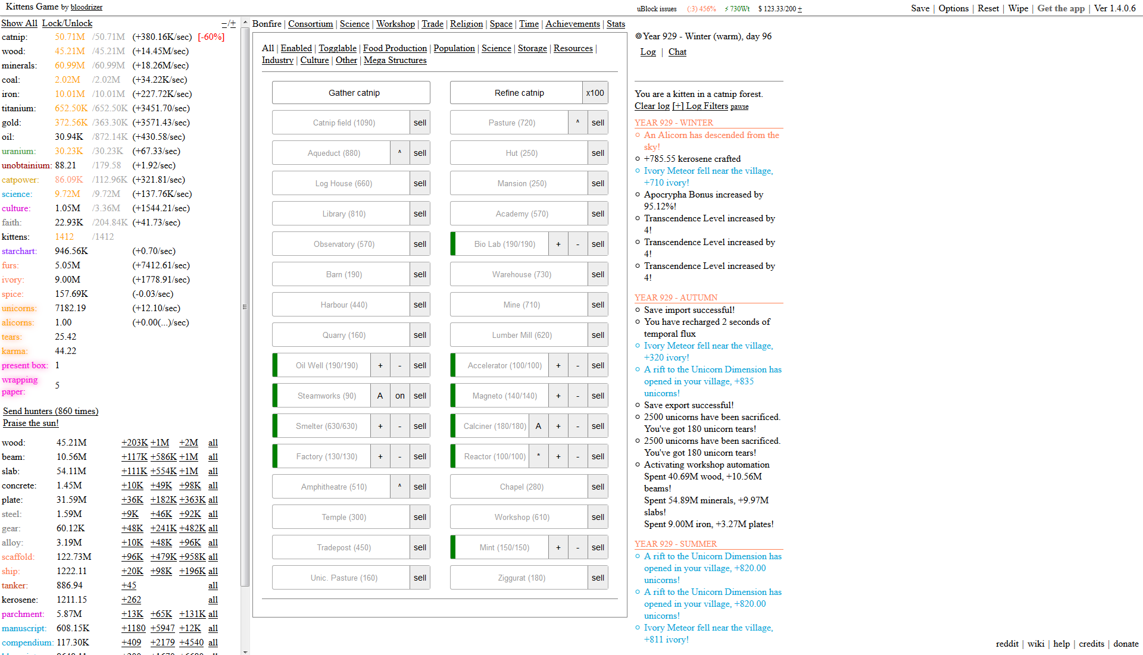Click the Reactor asterisk toggle button
The width and height of the screenshot is (1143, 655).
click(538, 456)
